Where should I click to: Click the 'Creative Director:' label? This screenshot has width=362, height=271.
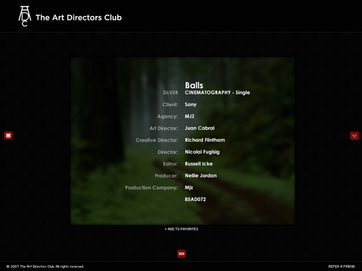tap(157, 140)
